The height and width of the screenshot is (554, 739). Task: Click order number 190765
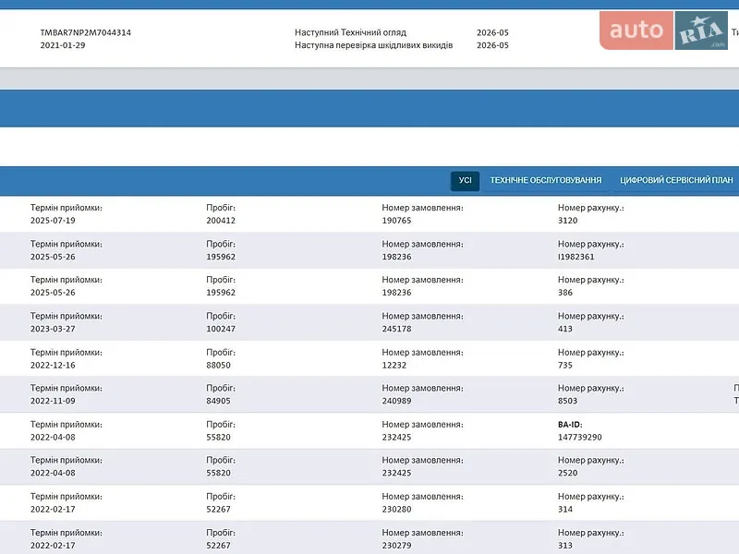click(x=397, y=221)
